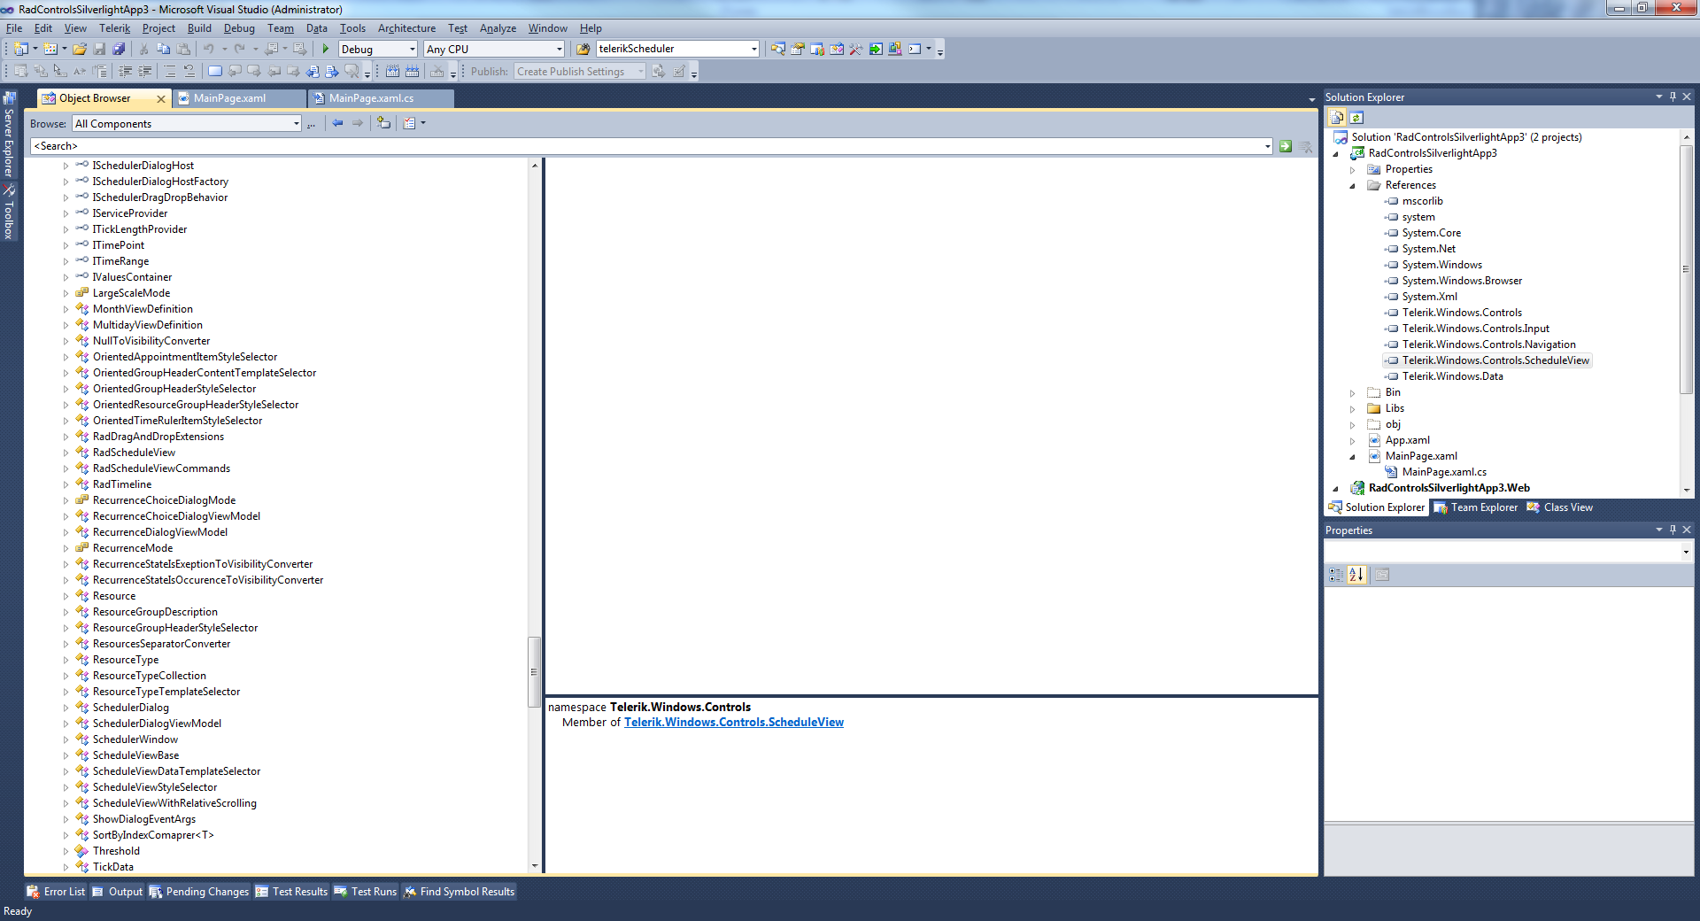Open the Debug configuration dropdown
The width and height of the screenshot is (1700, 921).
pyautogui.click(x=412, y=50)
